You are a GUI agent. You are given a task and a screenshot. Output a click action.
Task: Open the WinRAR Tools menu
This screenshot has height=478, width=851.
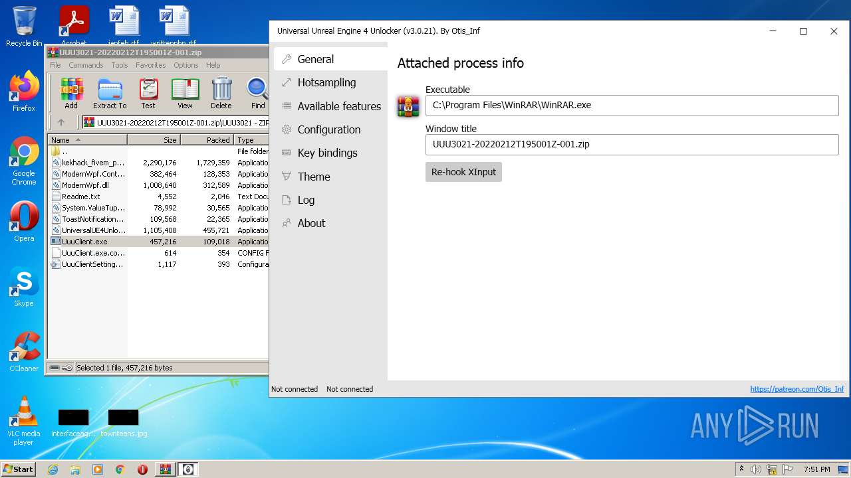point(120,65)
